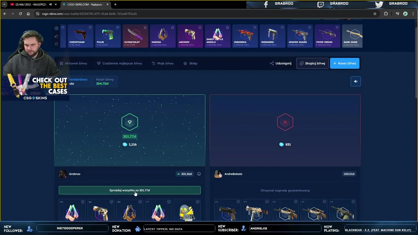Switch to the YouTube MAJ 2022 browser tab
Image resolution: width=418 pixels, height=235 pixels.
(x=31, y=4)
